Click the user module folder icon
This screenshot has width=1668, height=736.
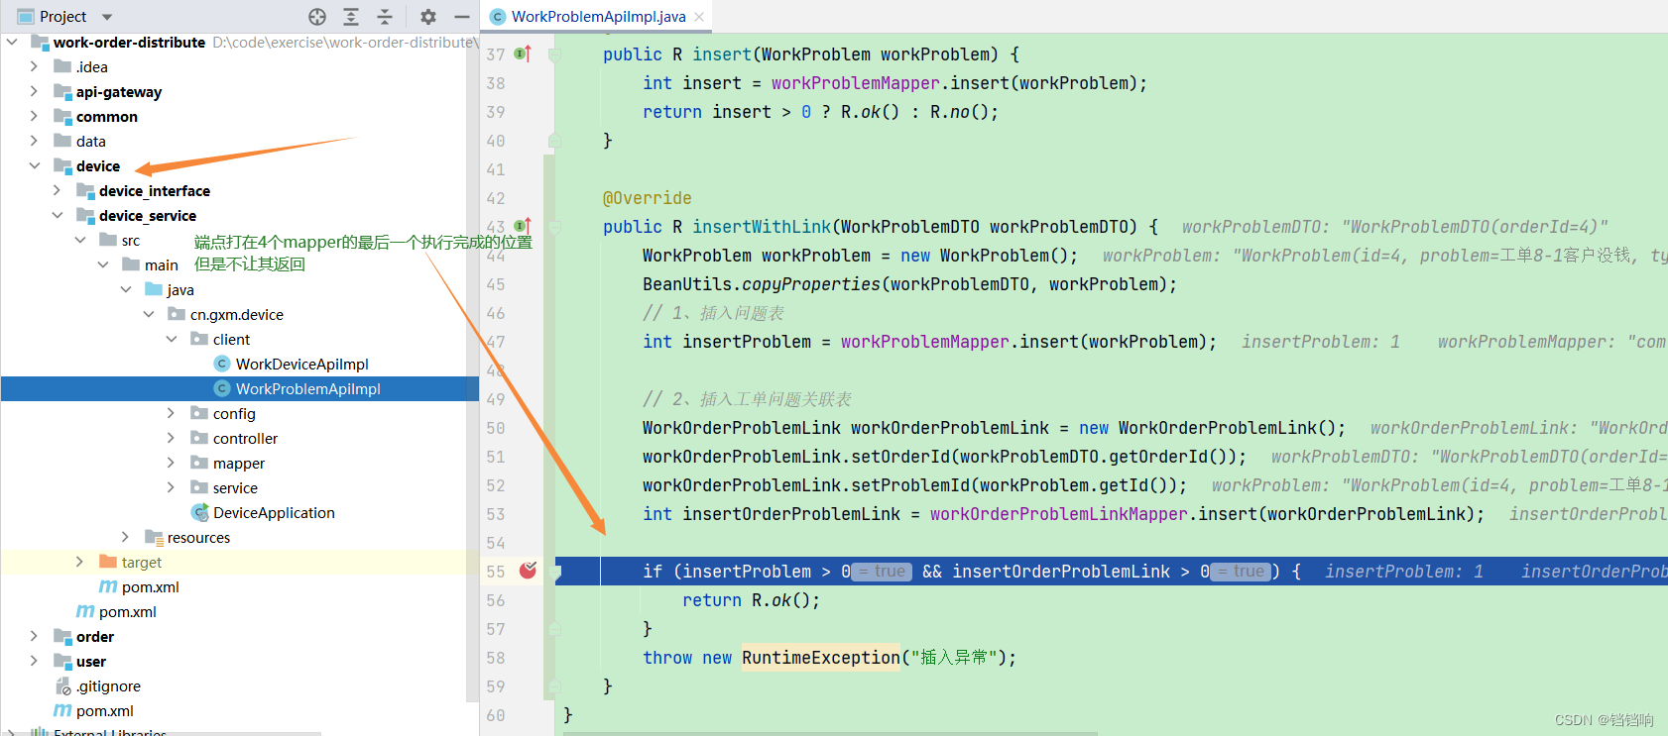62,661
